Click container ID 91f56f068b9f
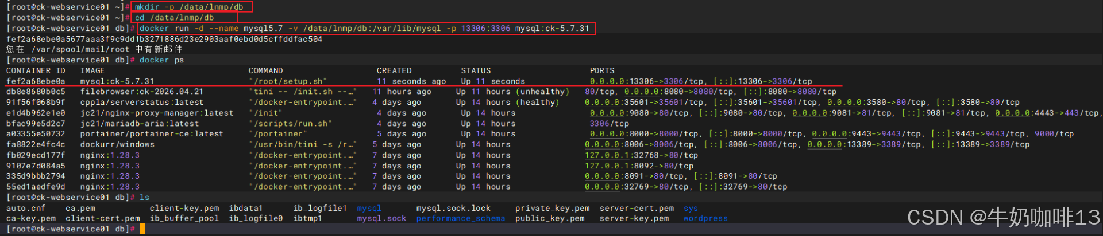The height and width of the screenshot is (236, 1103). tap(36, 102)
